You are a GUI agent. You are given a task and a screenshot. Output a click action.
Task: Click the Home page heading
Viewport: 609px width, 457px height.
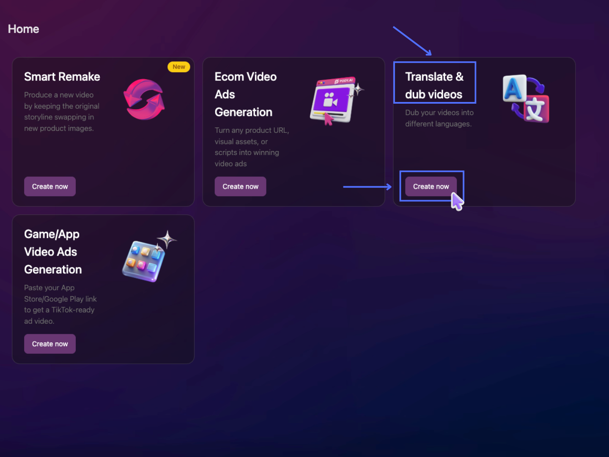(x=24, y=29)
